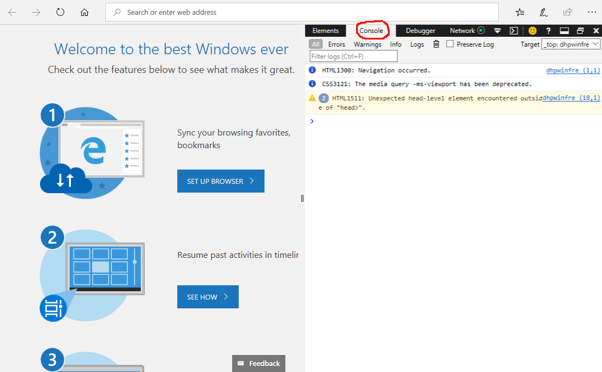The width and height of the screenshot is (602, 372).
Task: Click the Filter logs input field
Action: (353, 56)
